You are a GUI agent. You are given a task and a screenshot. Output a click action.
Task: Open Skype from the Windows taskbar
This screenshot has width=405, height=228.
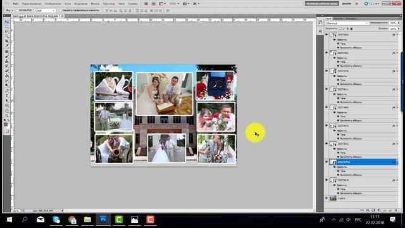pyautogui.click(x=56, y=220)
